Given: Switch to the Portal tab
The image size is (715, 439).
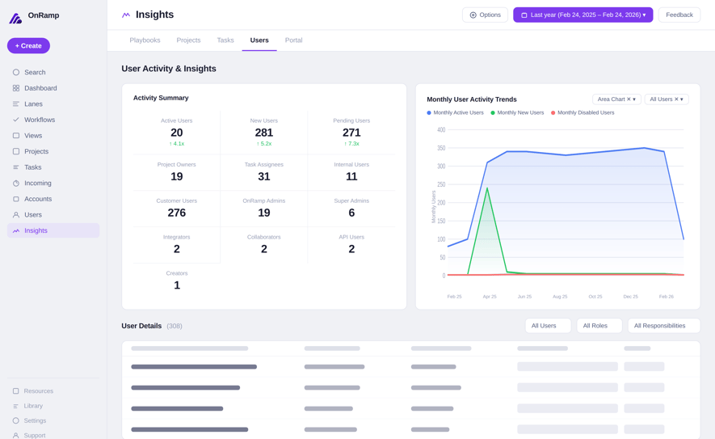Looking at the screenshot, I should [293, 40].
